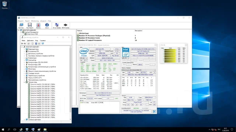Open the Action Center notification icon
This screenshot has height=132, width=236.
pyautogui.click(x=232, y=129)
